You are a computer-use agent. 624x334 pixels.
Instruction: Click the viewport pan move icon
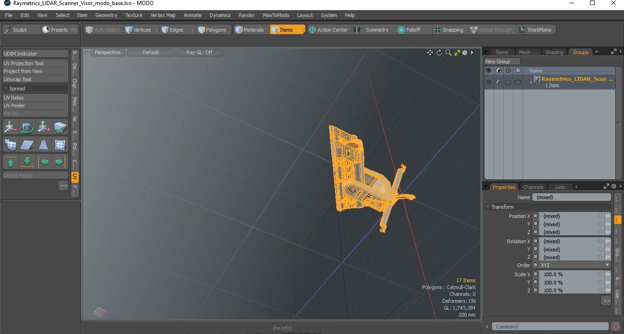(430, 53)
